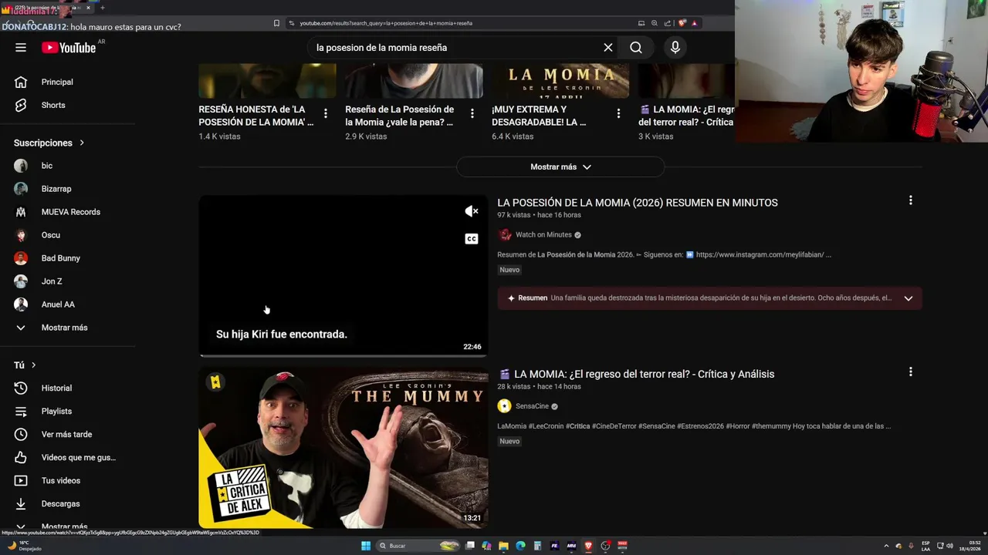Open File Explorer from the taskbar

tap(503, 546)
